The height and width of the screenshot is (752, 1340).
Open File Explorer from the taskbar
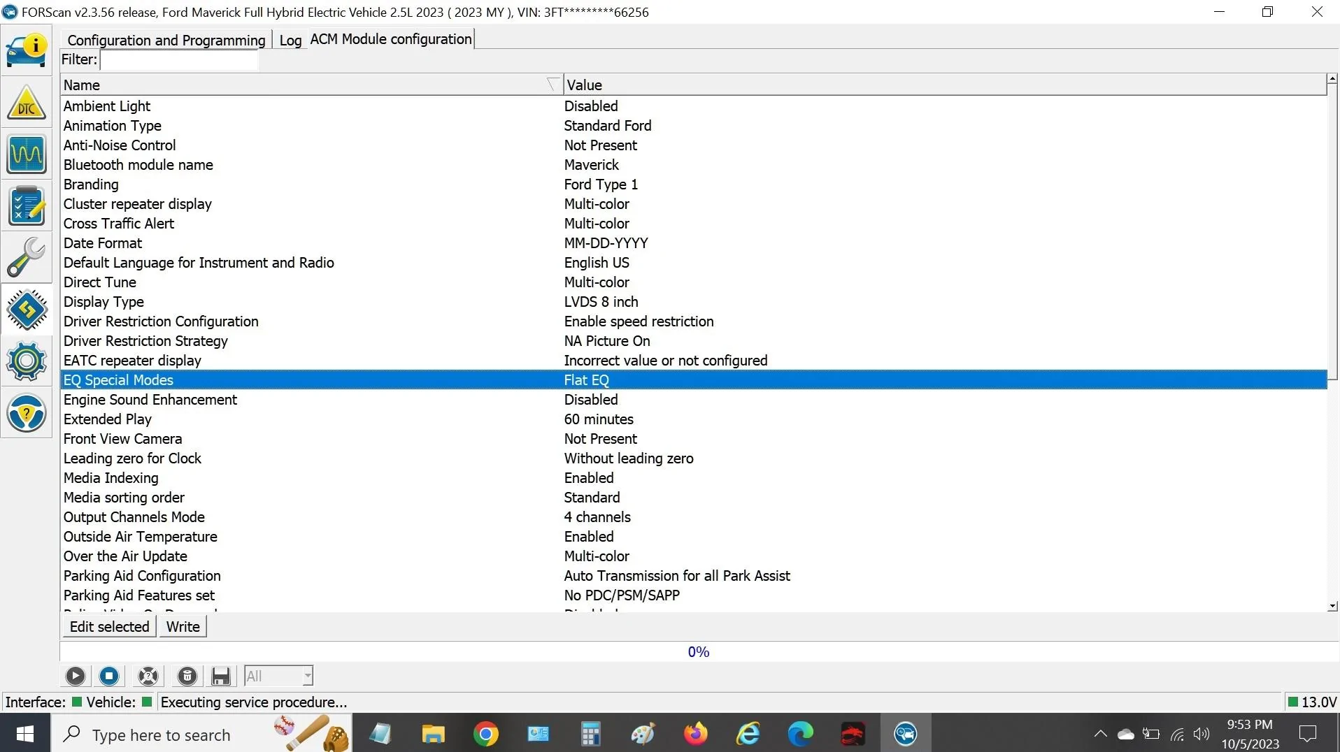point(434,734)
